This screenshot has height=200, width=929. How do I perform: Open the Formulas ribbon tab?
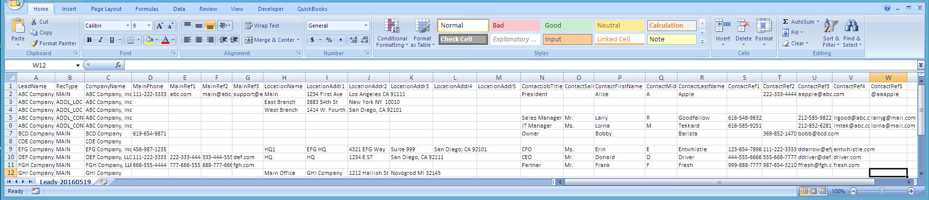click(x=147, y=9)
